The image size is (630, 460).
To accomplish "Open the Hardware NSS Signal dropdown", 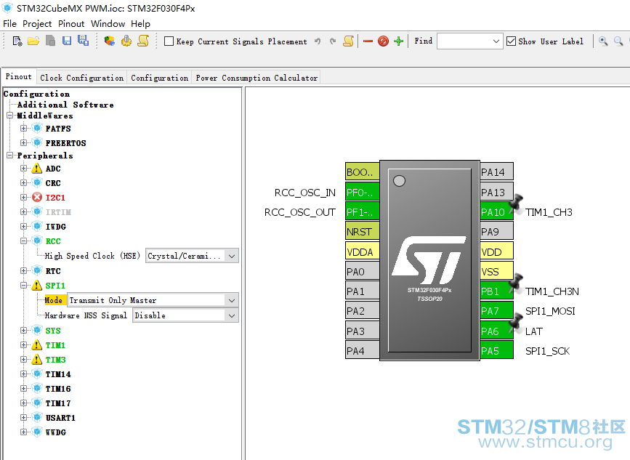I will click(x=232, y=315).
